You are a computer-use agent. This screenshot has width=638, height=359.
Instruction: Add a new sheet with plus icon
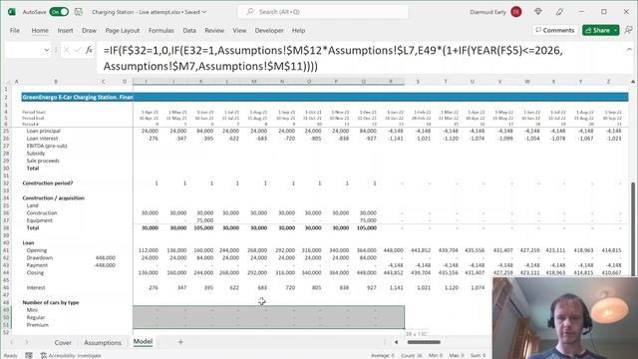pyautogui.click(x=180, y=342)
